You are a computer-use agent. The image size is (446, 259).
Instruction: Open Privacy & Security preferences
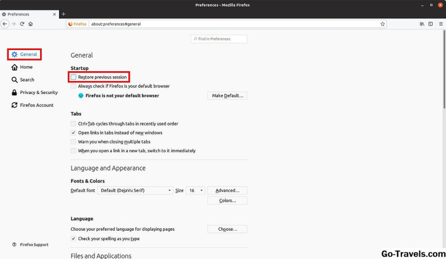point(35,92)
